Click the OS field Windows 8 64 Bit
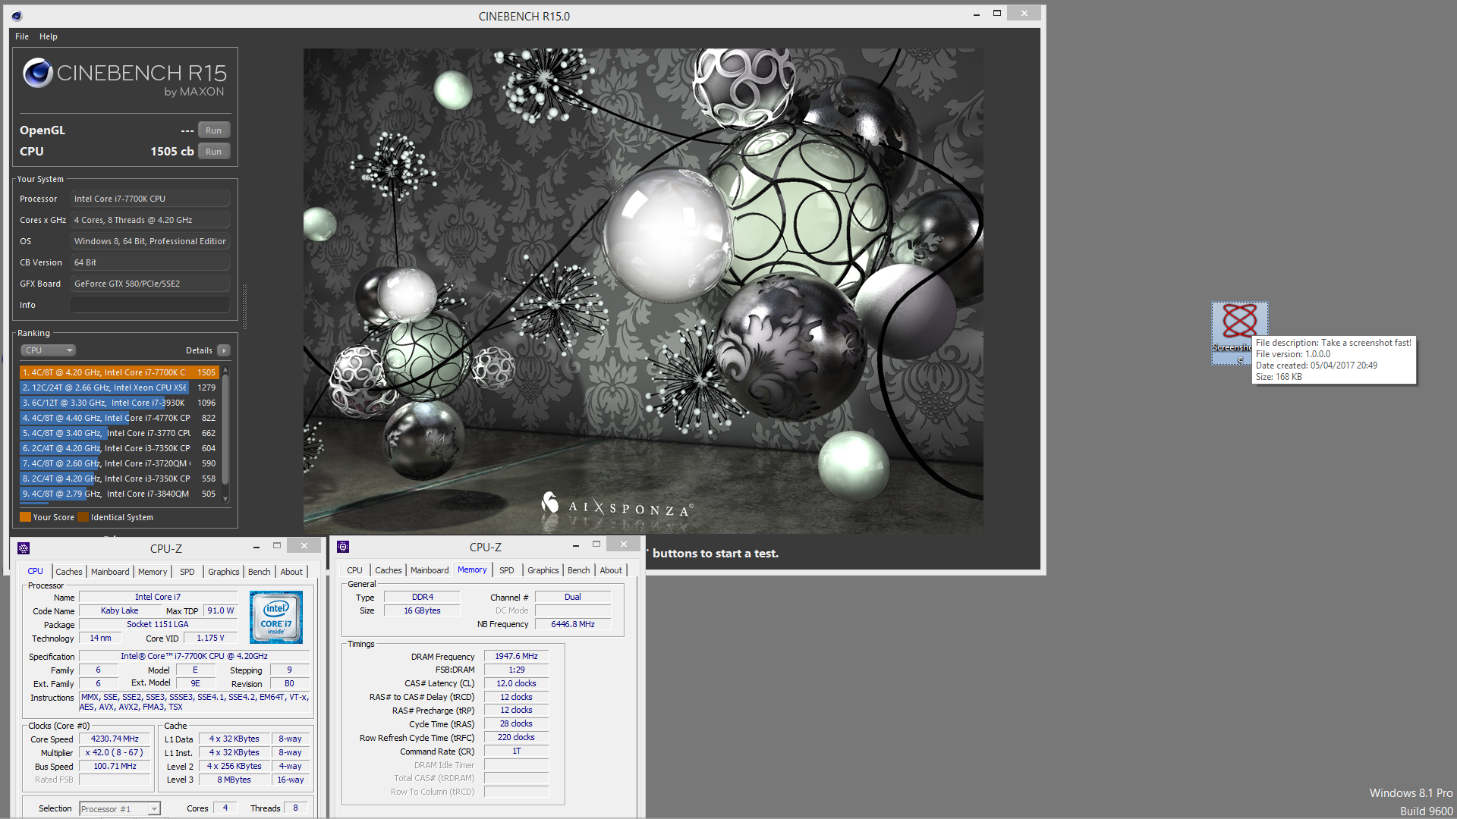This screenshot has width=1457, height=819. coord(150,241)
